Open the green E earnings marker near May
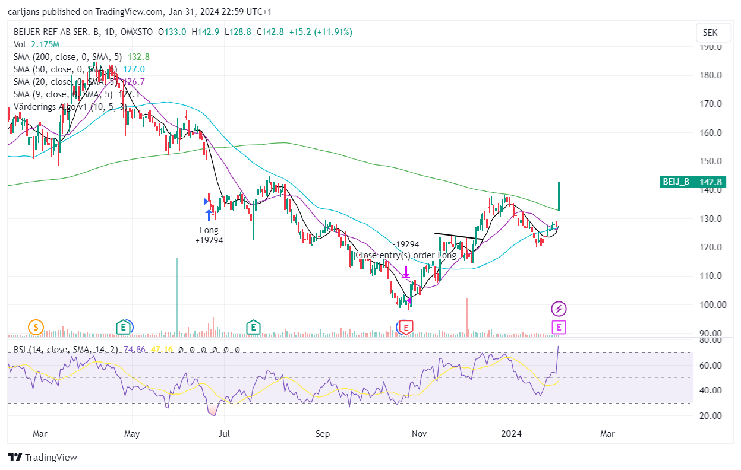The image size is (741, 470). [x=124, y=326]
